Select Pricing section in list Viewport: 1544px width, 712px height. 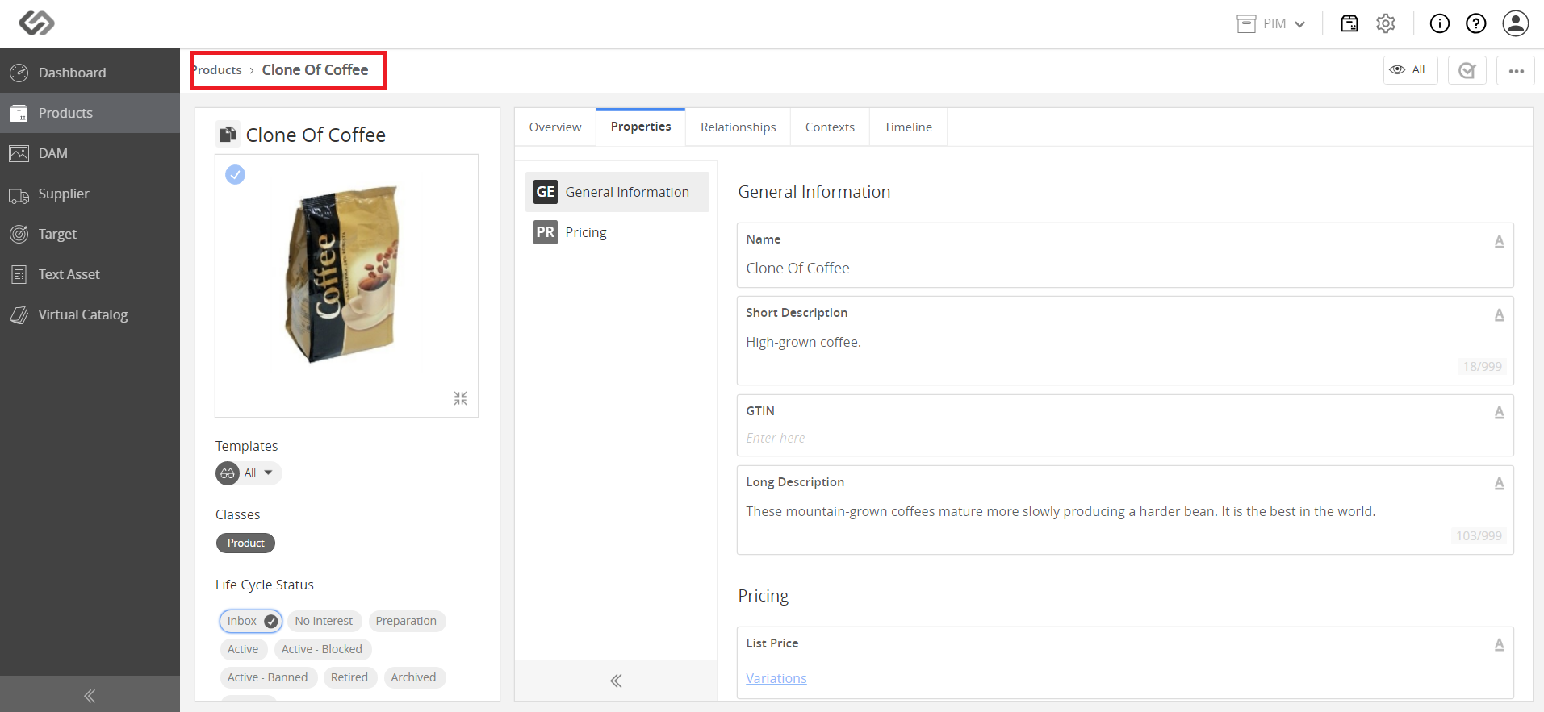(x=617, y=232)
